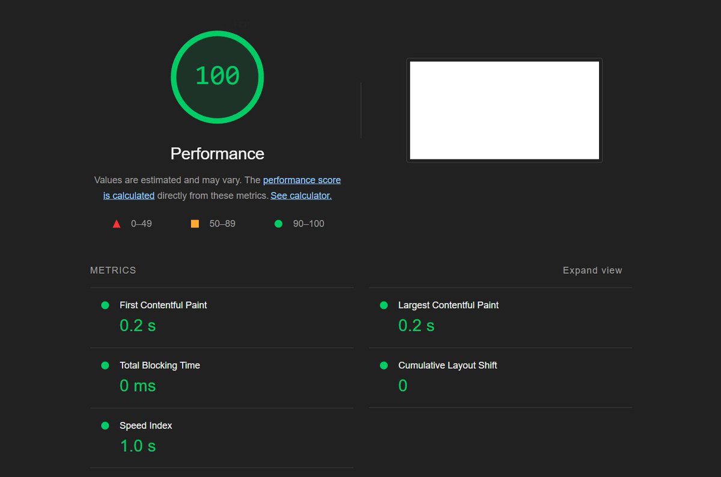Click the First Contentful Paint metric label

click(163, 305)
